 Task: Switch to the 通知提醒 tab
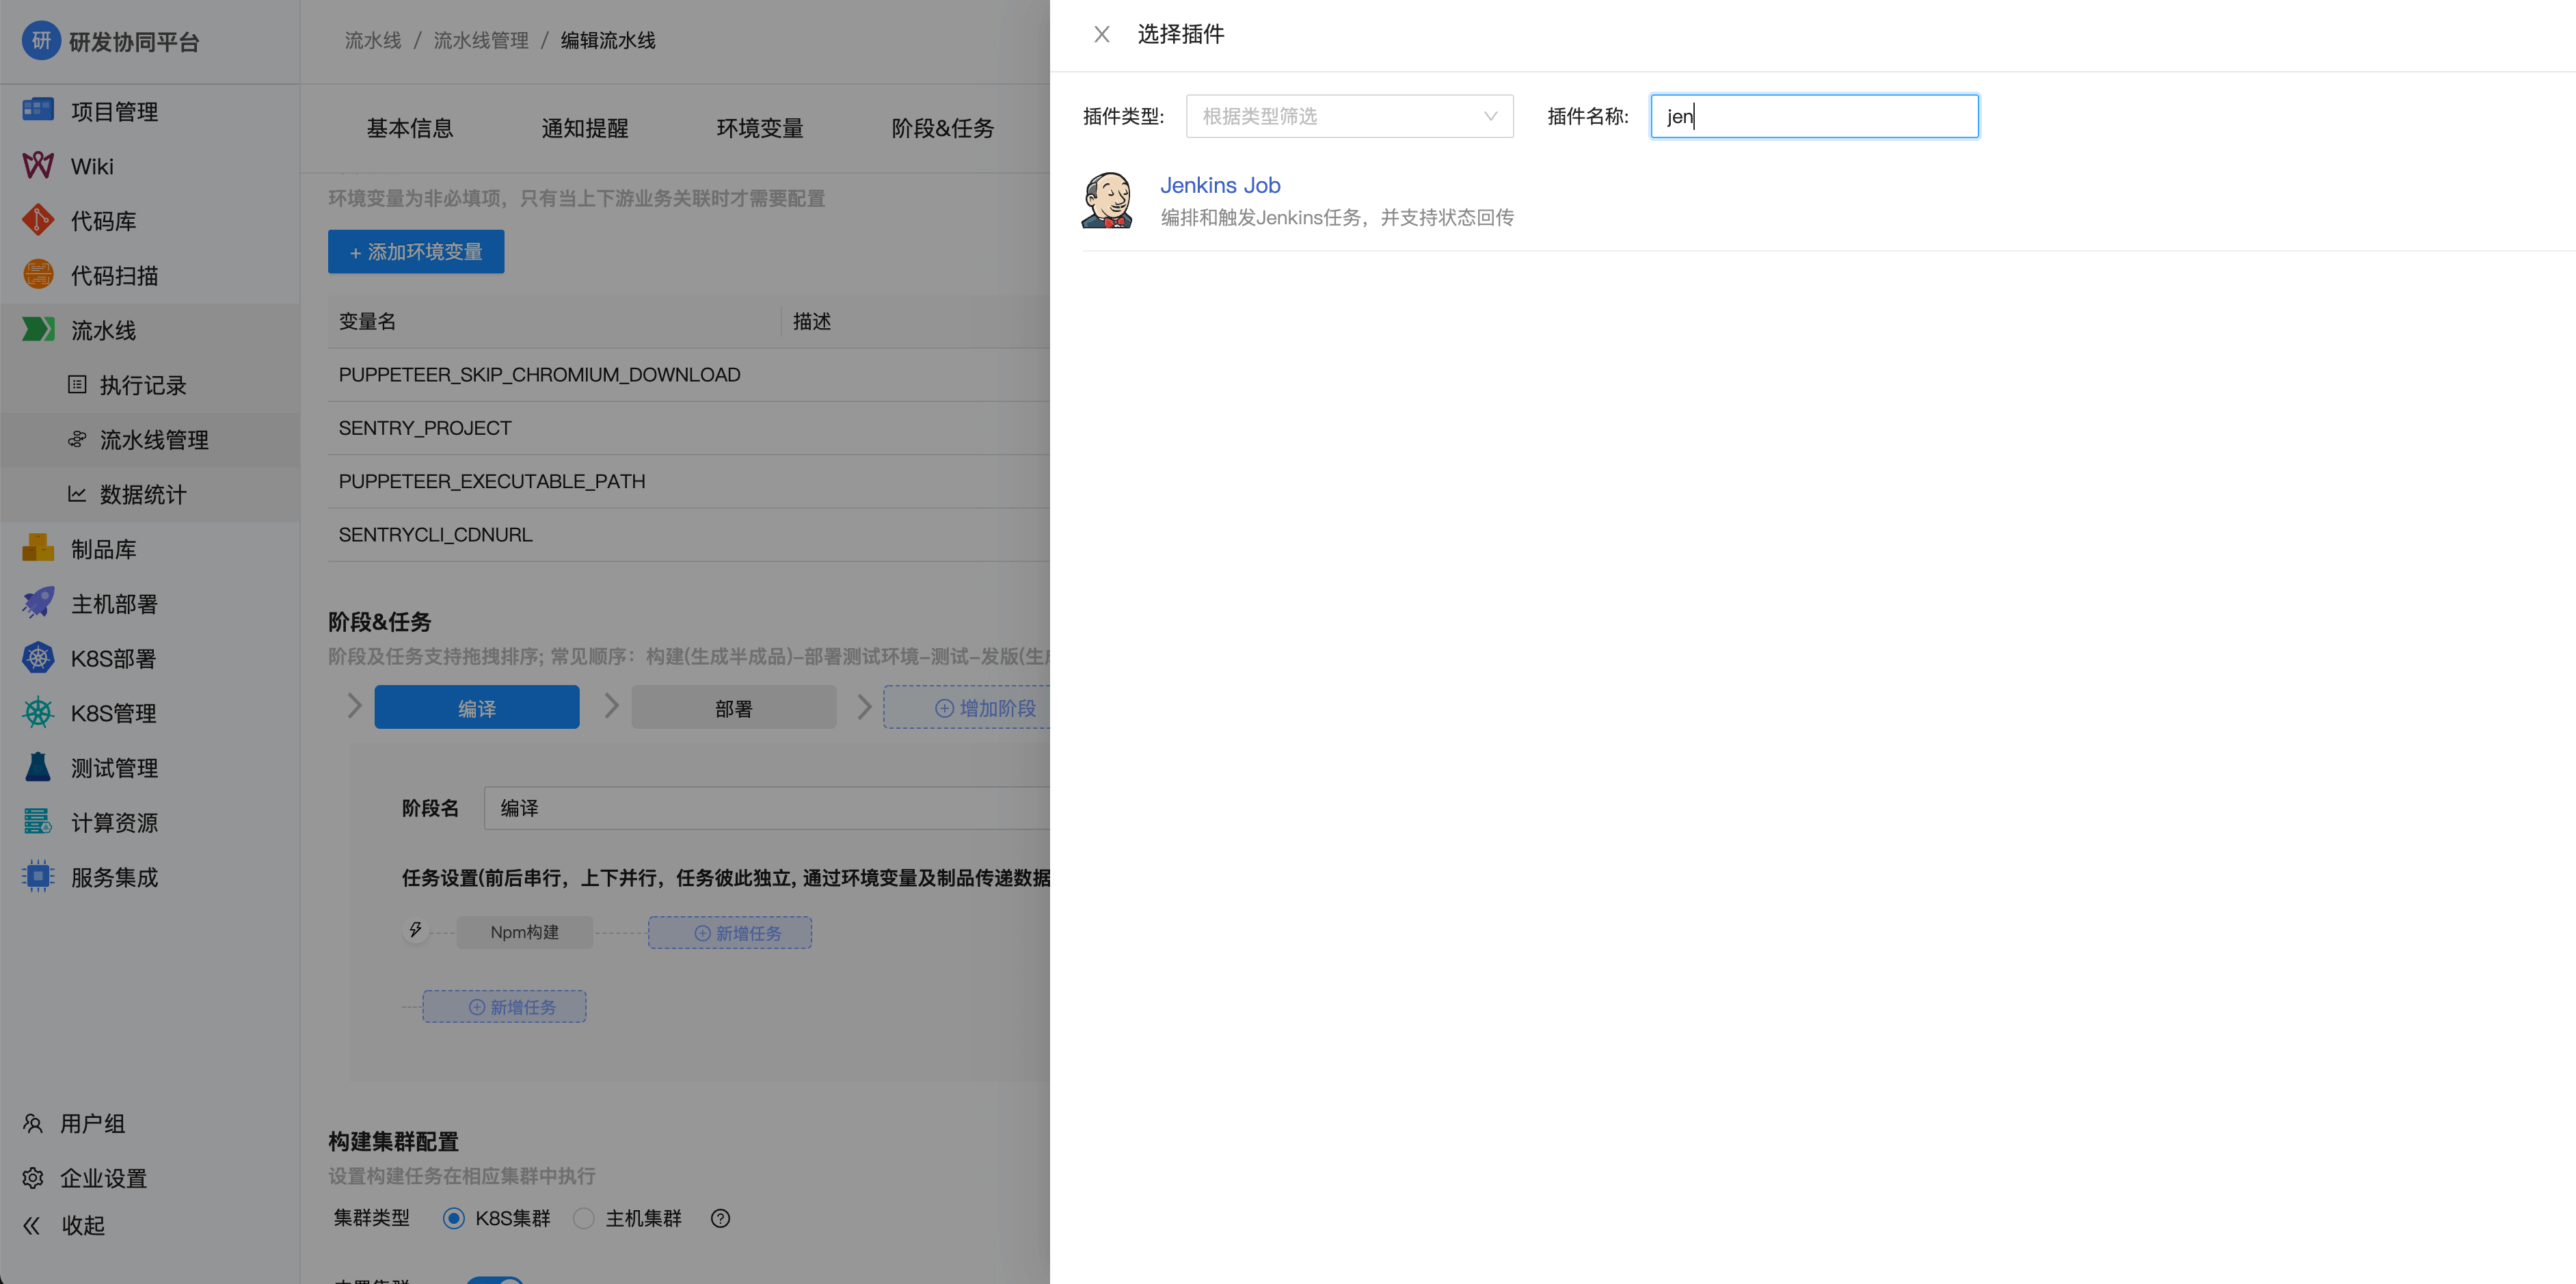(x=584, y=128)
